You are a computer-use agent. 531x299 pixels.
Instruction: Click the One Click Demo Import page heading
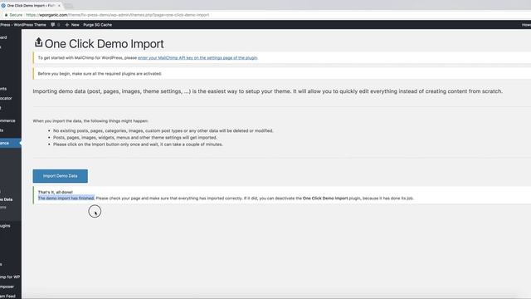pyautogui.click(x=105, y=44)
